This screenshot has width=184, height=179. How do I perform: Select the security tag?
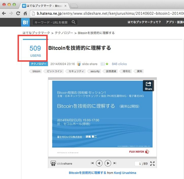pyautogui.click(x=94, y=71)
